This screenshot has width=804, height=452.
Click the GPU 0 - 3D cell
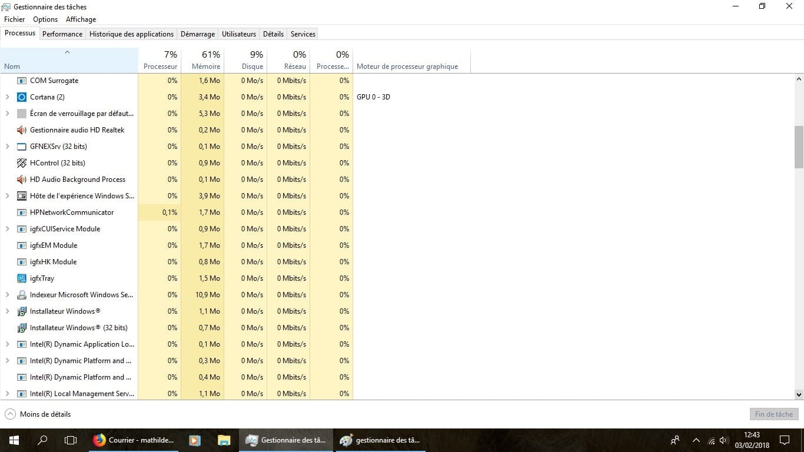click(373, 97)
